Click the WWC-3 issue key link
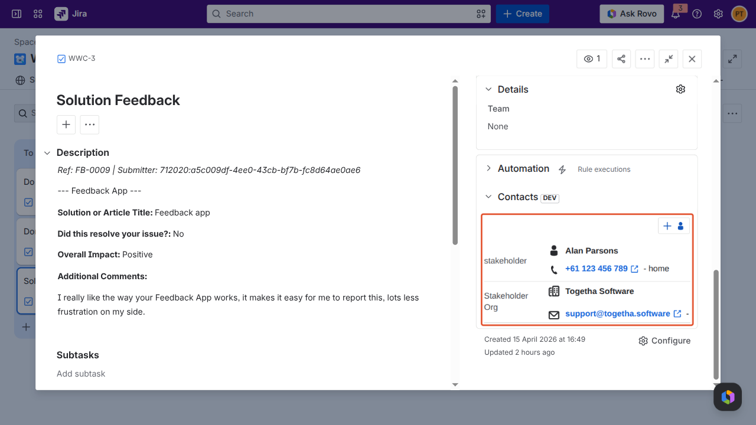756x425 pixels. point(82,58)
